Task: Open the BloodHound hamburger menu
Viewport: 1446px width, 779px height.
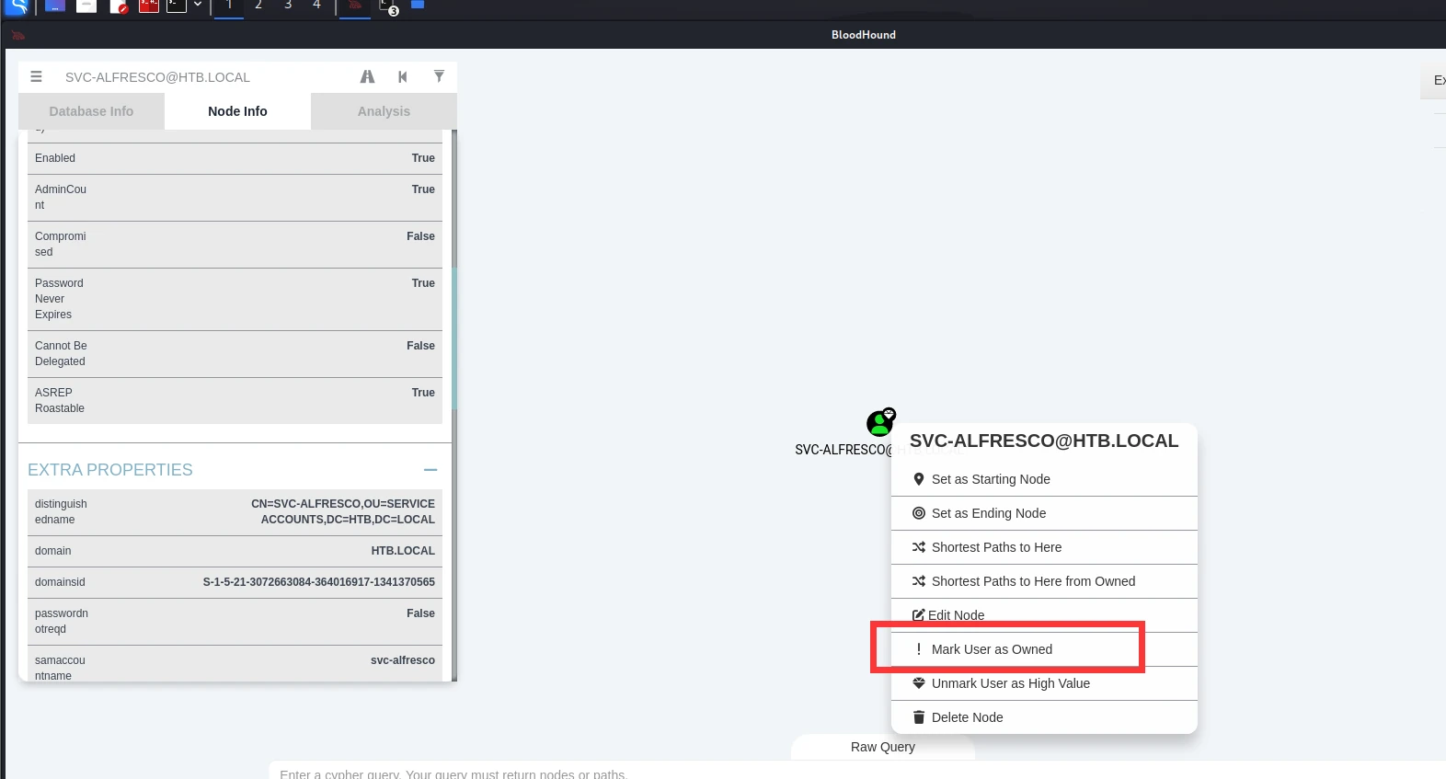Action: click(36, 76)
